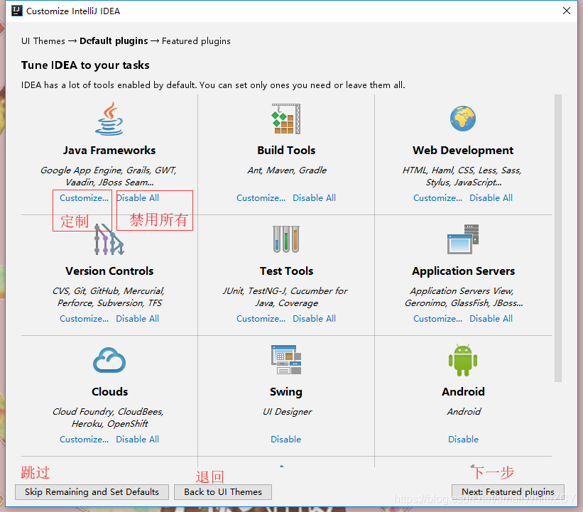The image size is (583, 512).
Task: Click the Clouds cloud icon
Action: click(109, 360)
